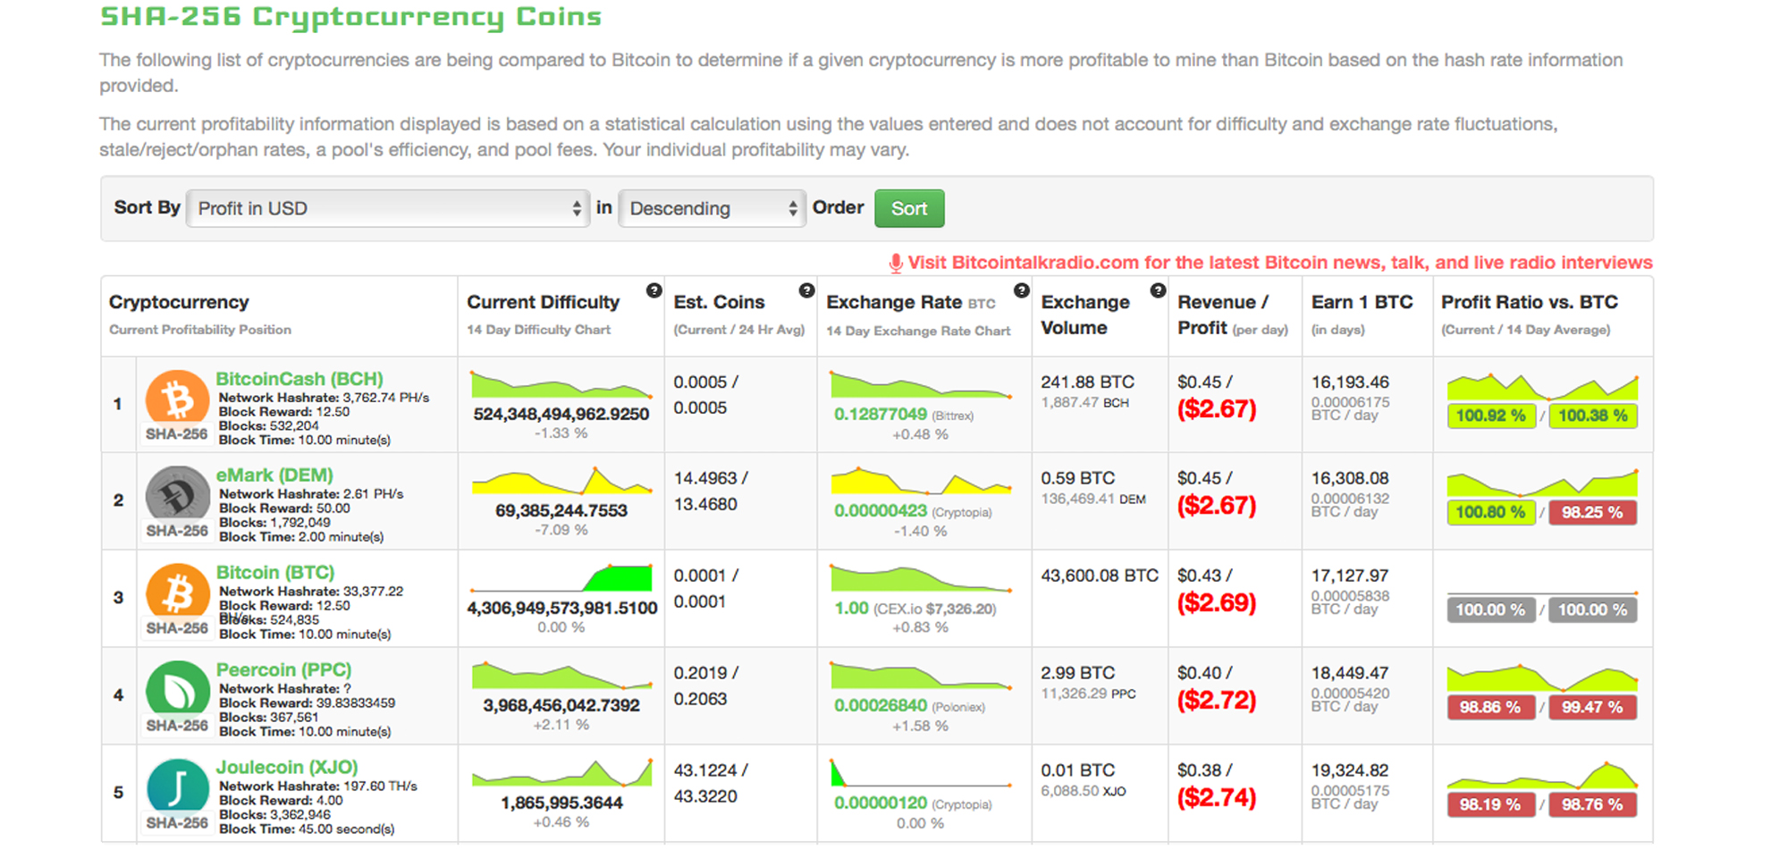Image resolution: width=1788 pixels, height=849 pixels.
Task: Click eMark exchange rate sparkline chart
Action: point(921,481)
